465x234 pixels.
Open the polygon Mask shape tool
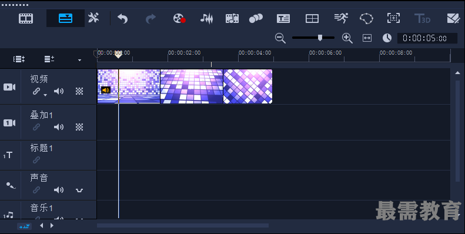(x=367, y=18)
